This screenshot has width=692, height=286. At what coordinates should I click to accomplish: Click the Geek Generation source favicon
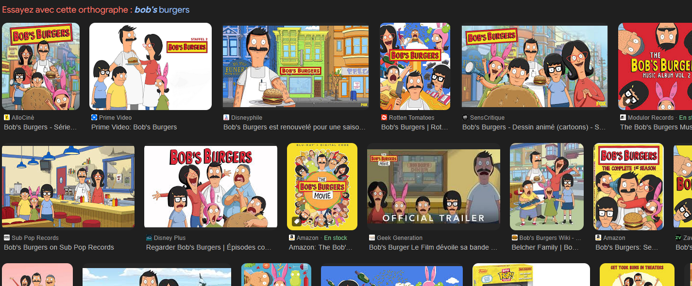point(372,238)
